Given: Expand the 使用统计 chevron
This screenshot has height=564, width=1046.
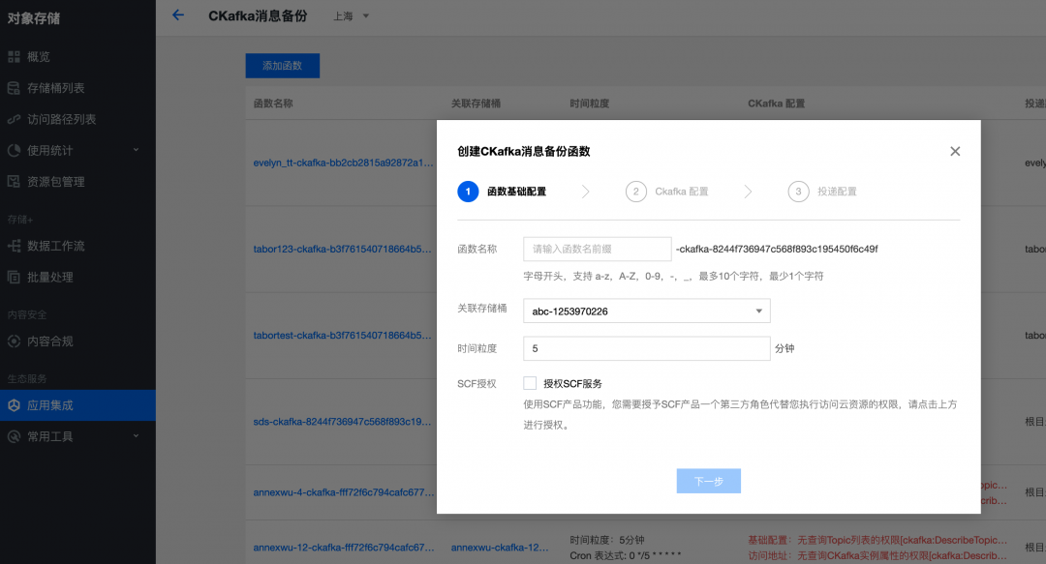Looking at the screenshot, I should (x=137, y=150).
